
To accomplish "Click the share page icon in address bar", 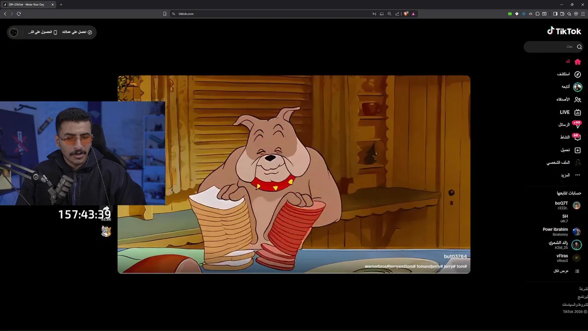I will click(x=397, y=14).
